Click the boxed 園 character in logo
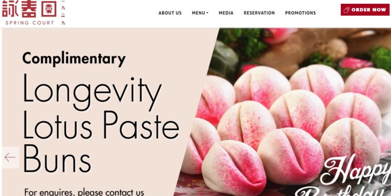Screen dimensions: 391x196 (49, 9)
